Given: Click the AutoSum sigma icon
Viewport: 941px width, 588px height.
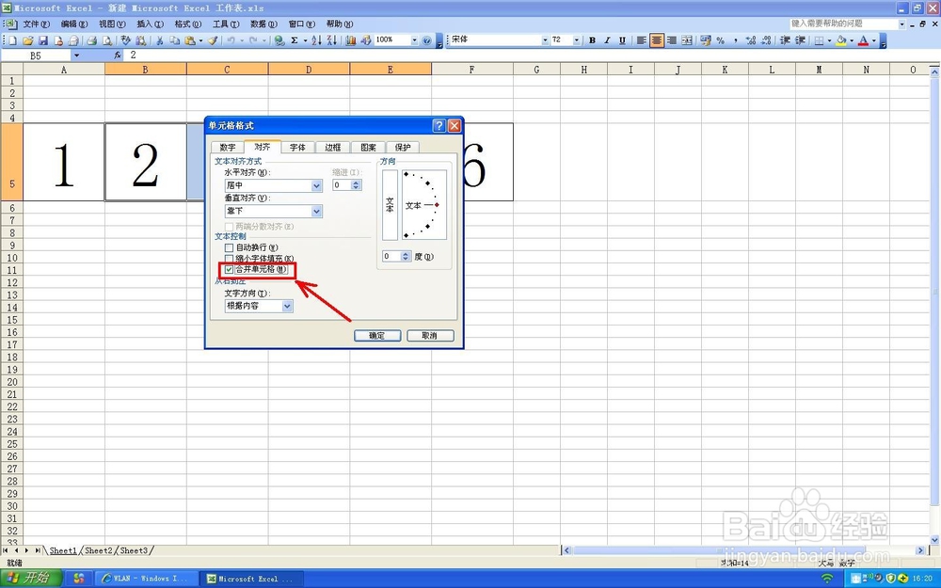Looking at the screenshot, I should click(x=294, y=40).
